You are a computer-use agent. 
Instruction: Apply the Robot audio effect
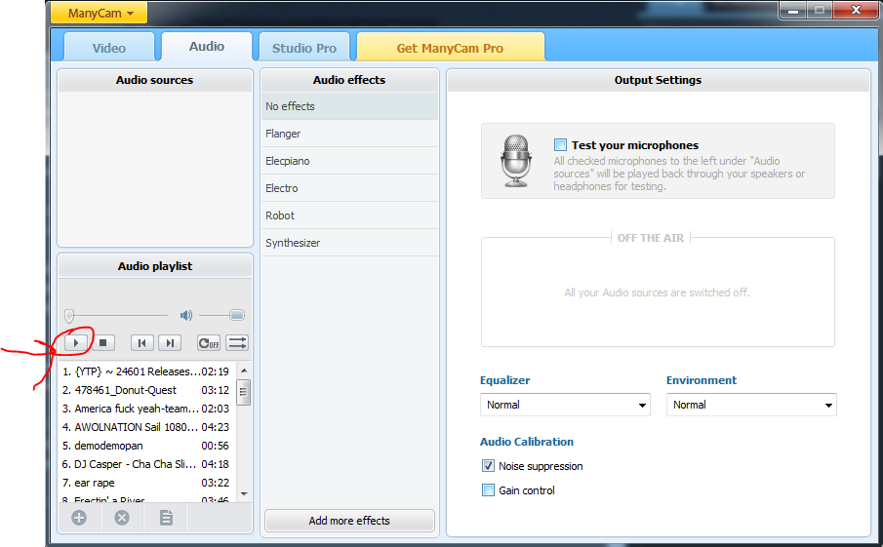(x=349, y=215)
